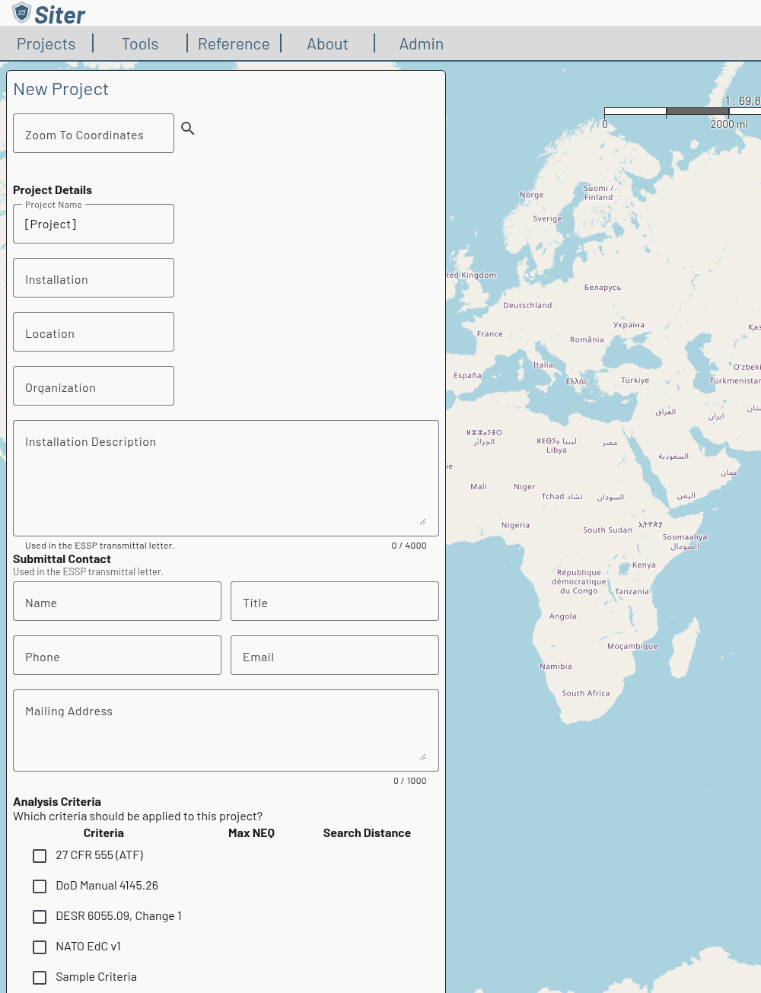Click the South Africa map label
Image resolution: width=761 pixels, height=993 pixels.
(586, 693)
